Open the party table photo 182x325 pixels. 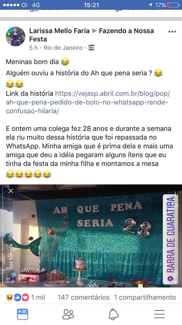tap(91, 236)
